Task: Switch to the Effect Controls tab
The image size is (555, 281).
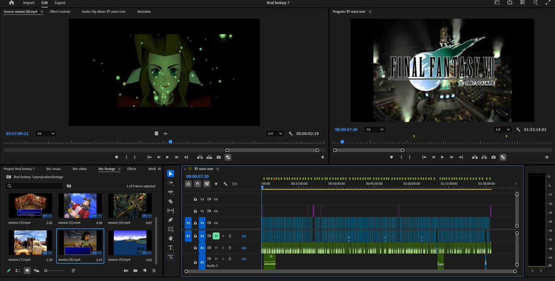Action: click(60, 12)
